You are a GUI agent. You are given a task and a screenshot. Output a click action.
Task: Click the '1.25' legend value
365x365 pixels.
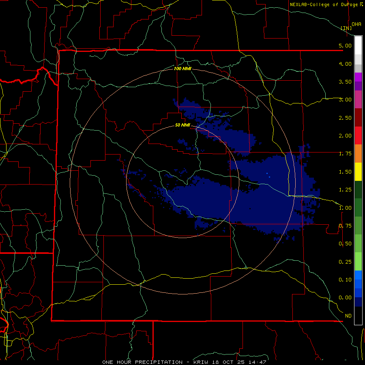click(x=345, y=190)
